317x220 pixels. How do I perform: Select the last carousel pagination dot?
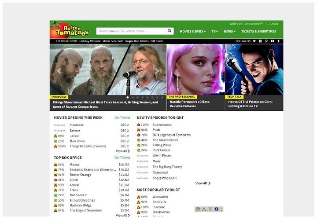point(162,97)
